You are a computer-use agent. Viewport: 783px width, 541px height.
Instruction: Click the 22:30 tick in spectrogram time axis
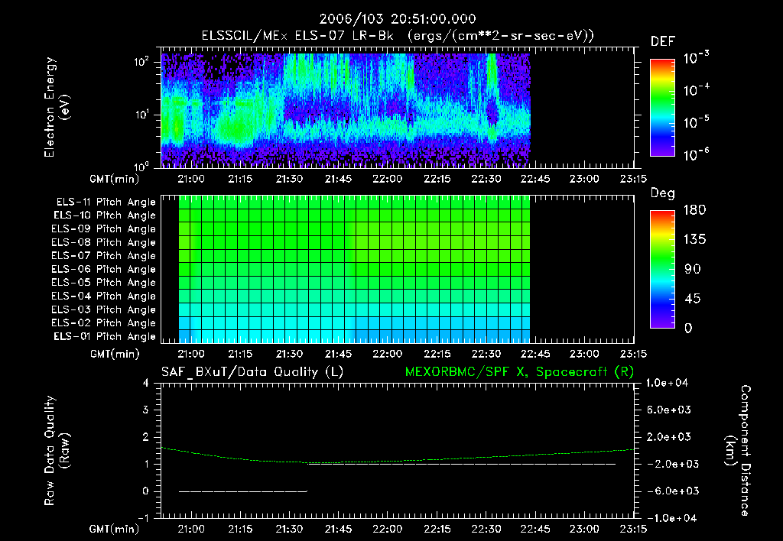486,179
